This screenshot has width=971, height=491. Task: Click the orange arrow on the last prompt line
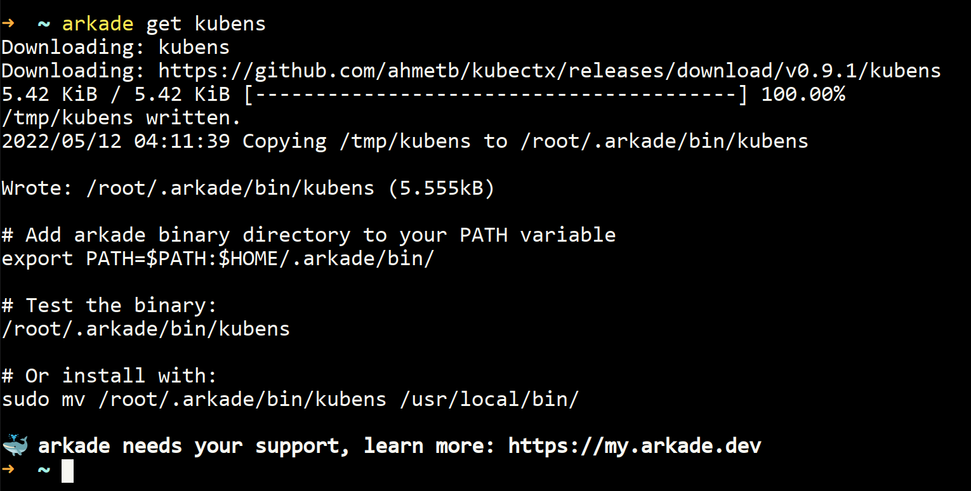point(8,470)
